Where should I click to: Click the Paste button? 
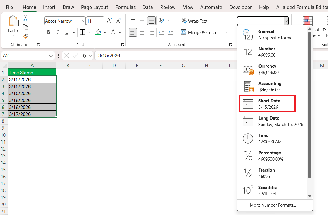[13, 25]
